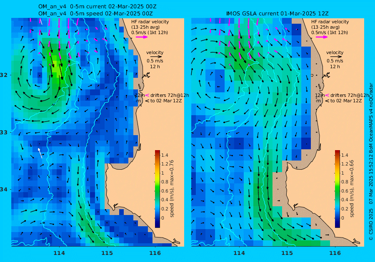Click 'to 02 Mar 12Z' text in the left map
This screenshot has width=375, height=262.
pos(166,101)
